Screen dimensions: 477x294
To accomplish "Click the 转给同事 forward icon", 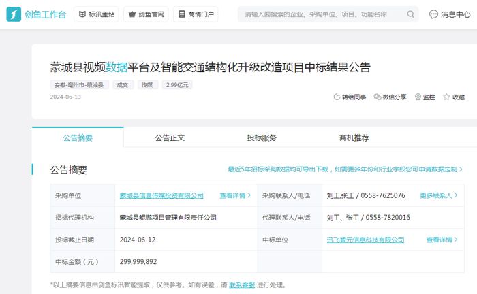I will 337,97.
